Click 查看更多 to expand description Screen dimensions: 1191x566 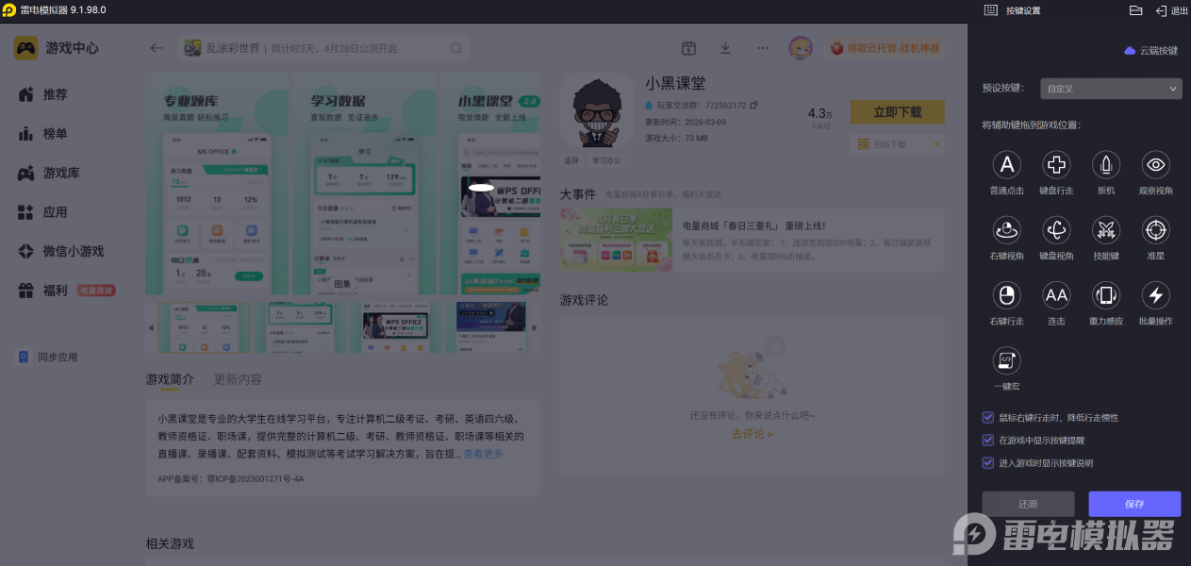click(483, 454)
